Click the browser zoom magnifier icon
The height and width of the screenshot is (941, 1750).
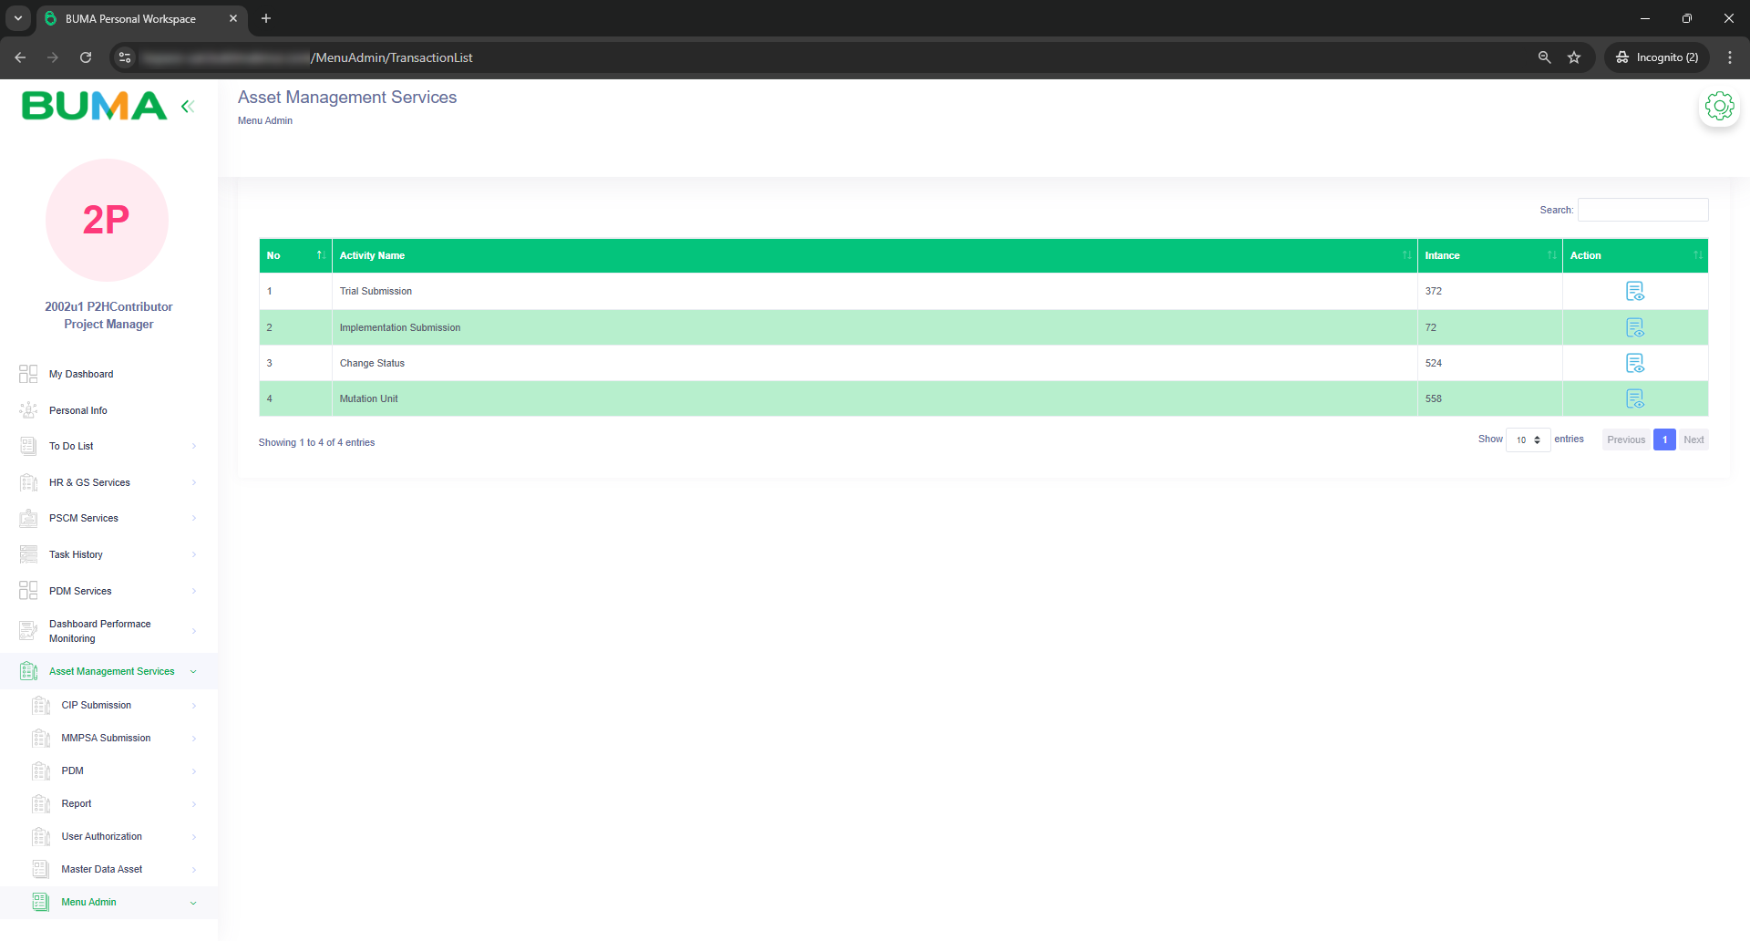[x=1544, y=57]
